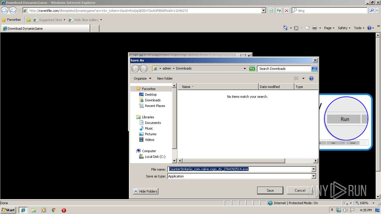Click Hide Folders button
This screenshot has height=214, width=381.
point(146,191)
